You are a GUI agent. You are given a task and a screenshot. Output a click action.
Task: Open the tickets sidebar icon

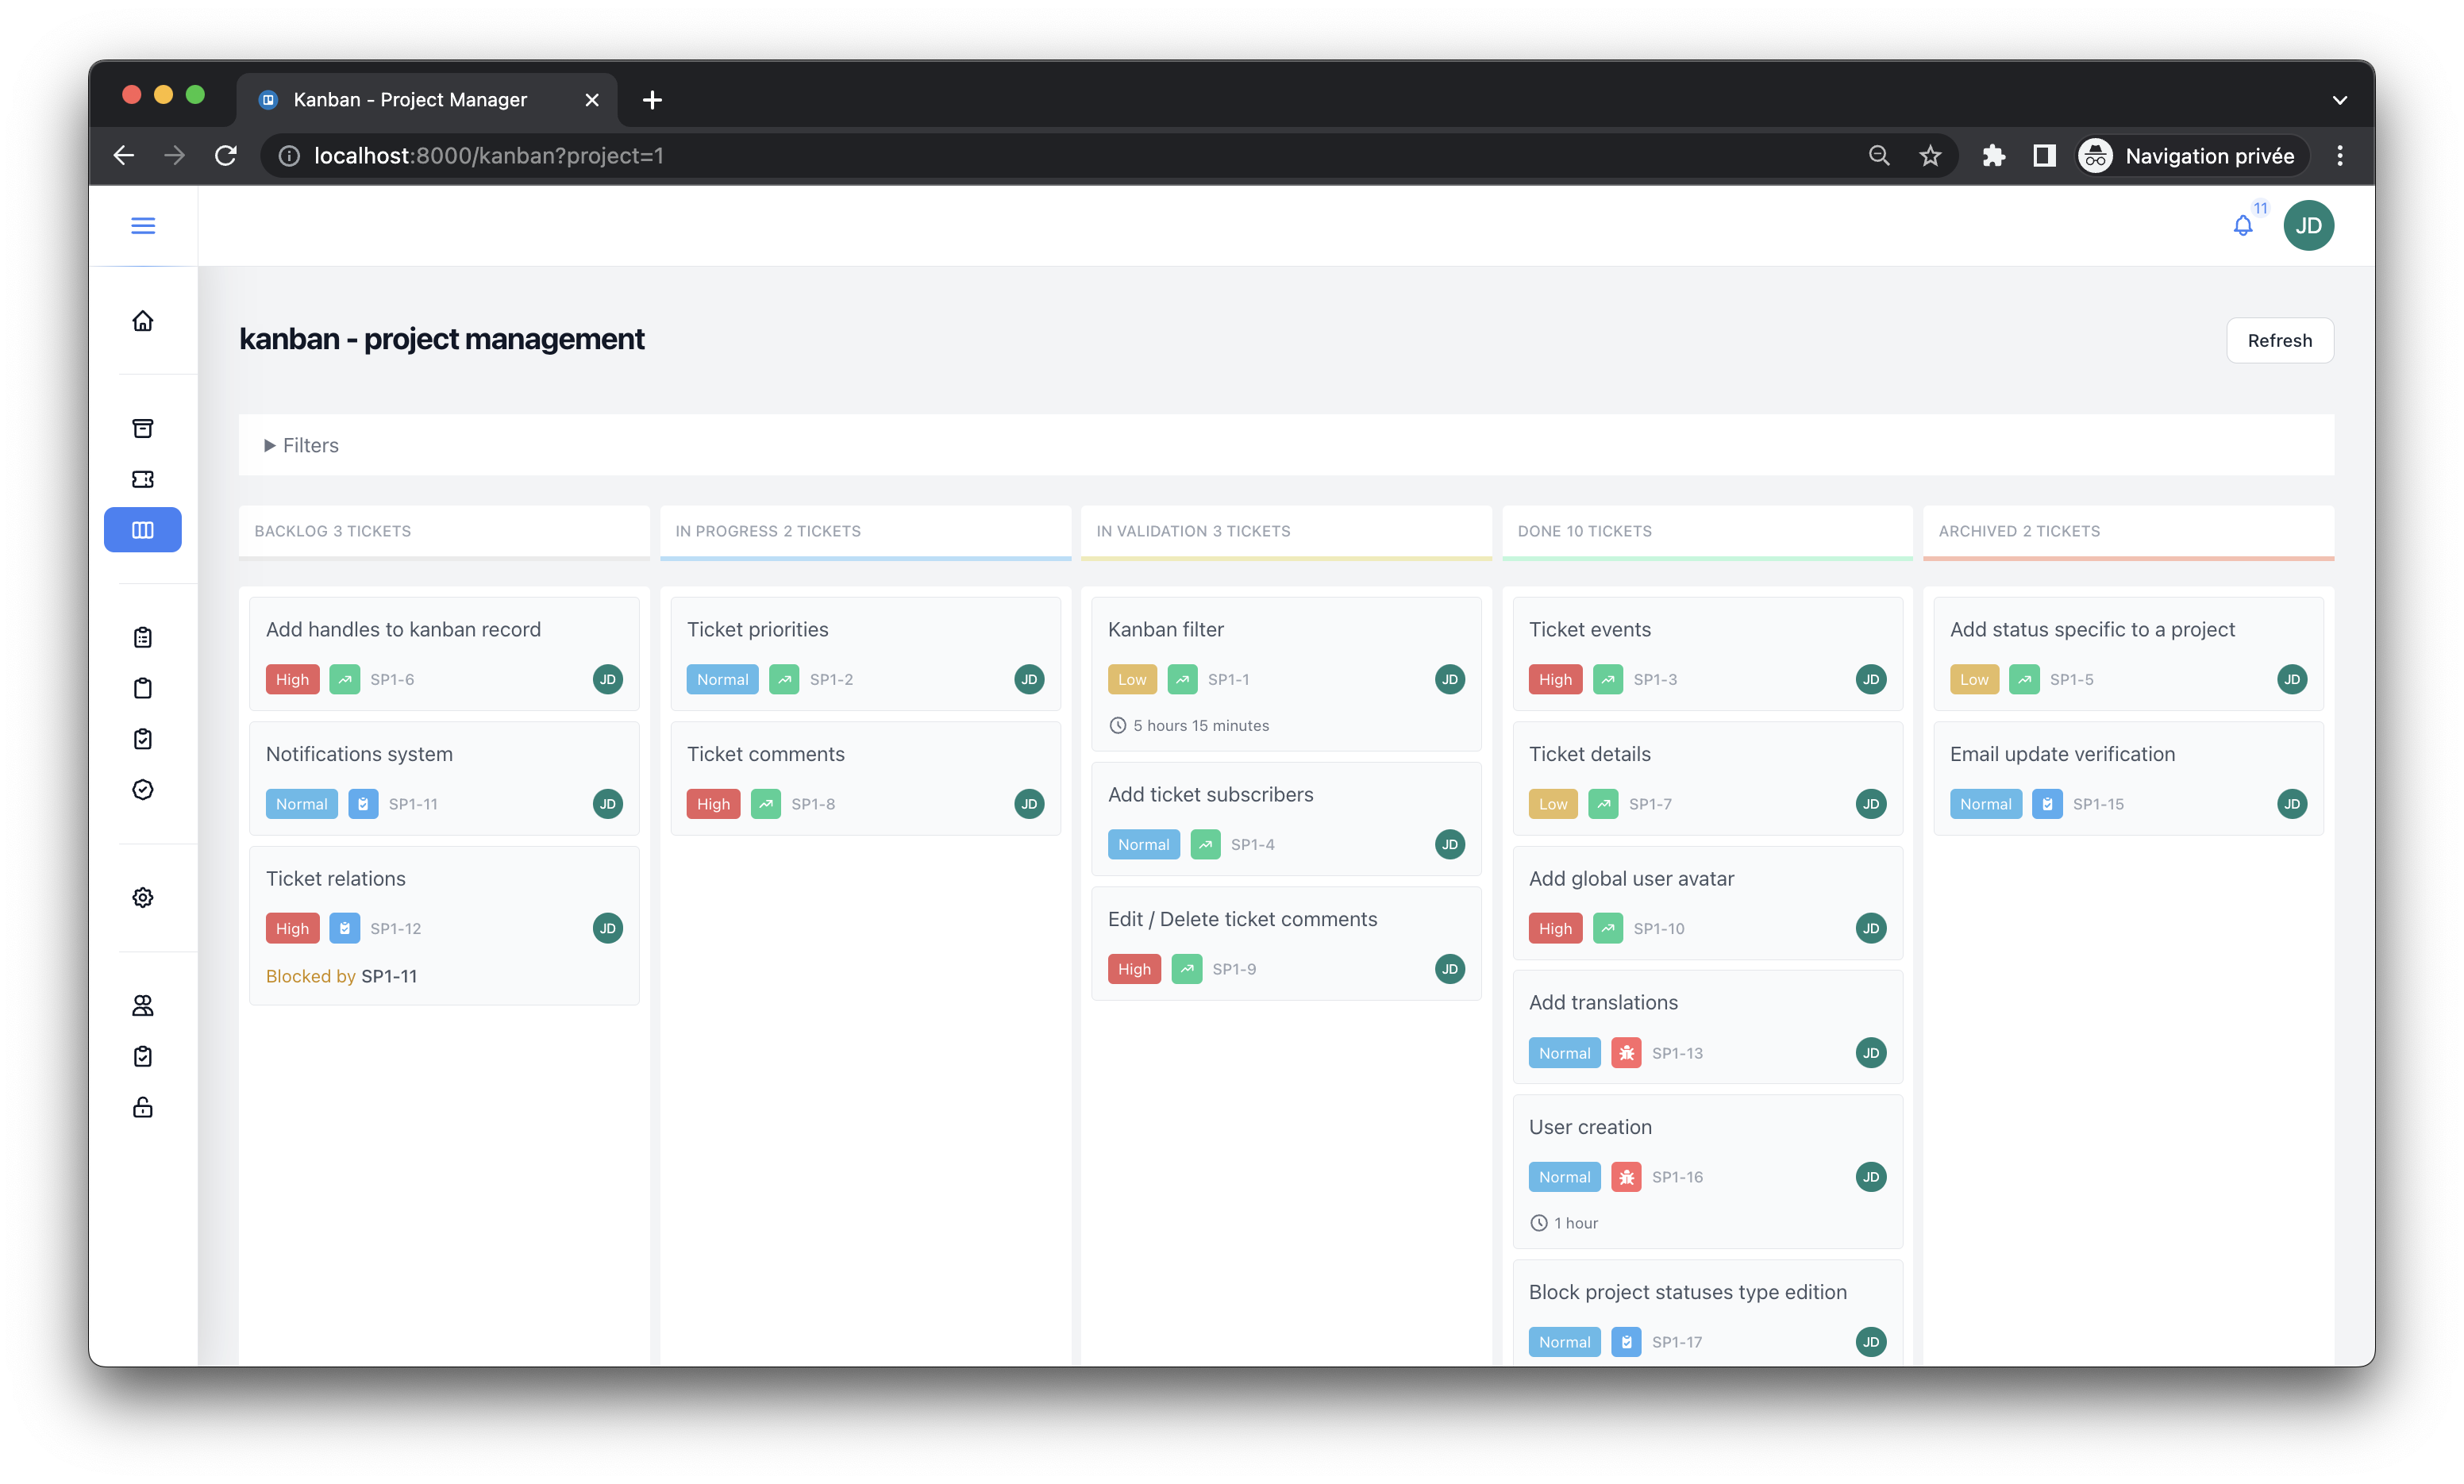click(143, 479)
